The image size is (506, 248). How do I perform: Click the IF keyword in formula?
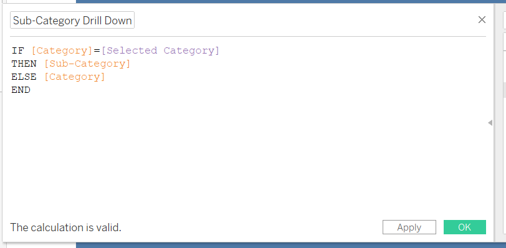pos(17,50)
